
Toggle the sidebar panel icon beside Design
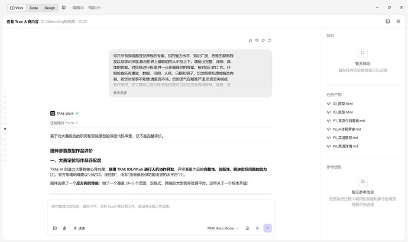(64, 8)
